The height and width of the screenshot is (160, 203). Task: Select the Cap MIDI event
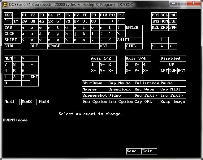(173, 90)
